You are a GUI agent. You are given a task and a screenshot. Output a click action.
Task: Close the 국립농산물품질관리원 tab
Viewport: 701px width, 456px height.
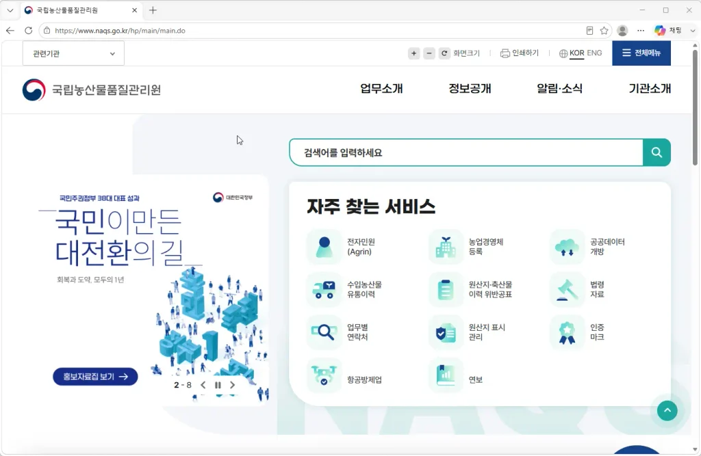point(135,10)
